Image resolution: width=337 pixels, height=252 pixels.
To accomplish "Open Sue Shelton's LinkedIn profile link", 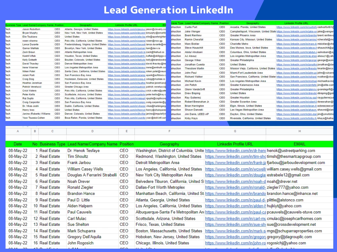I will (x=235, y=224).
